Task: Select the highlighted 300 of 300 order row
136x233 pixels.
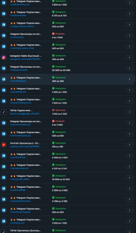Action: click(68, 79)
